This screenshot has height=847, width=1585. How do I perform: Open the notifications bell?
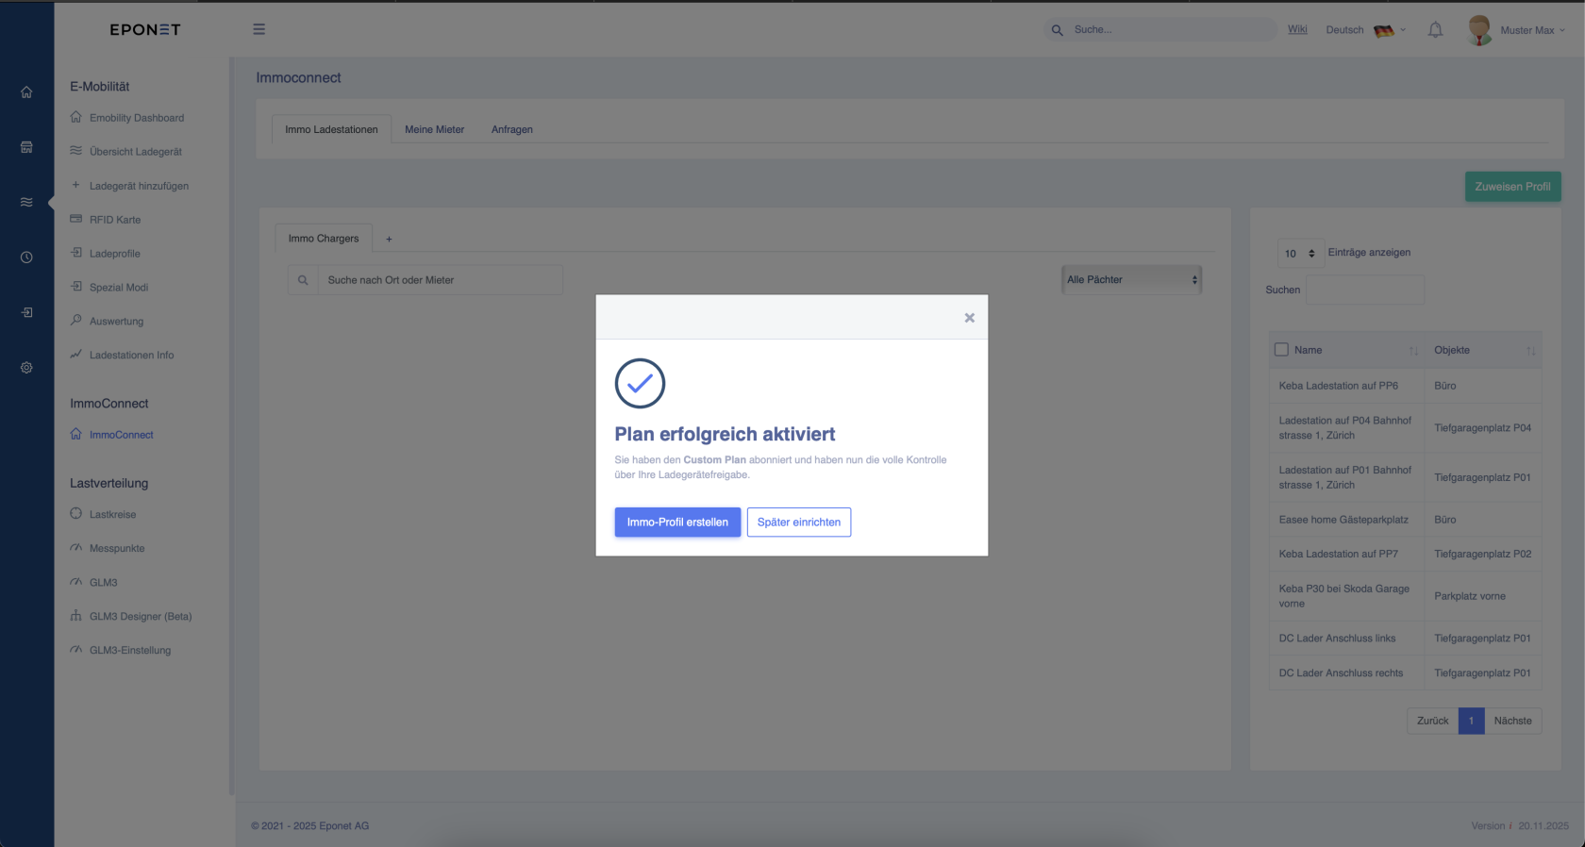[x=1435, y=30]
